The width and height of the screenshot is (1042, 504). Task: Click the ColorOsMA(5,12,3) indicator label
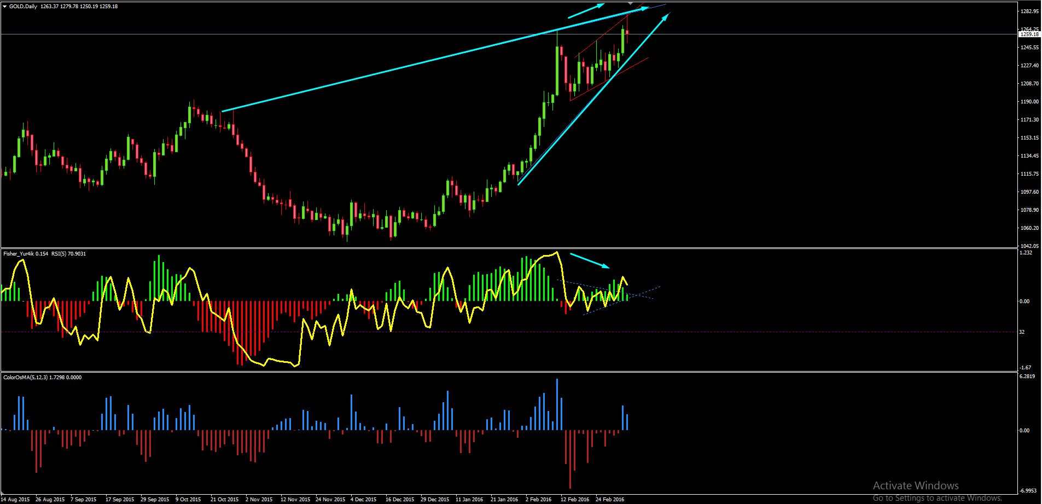tap(25, 378)
